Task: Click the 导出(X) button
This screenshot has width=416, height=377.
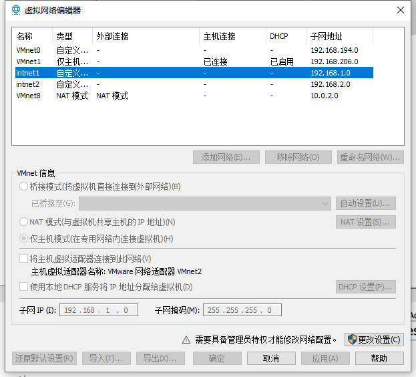Action: tap(160, 358)
